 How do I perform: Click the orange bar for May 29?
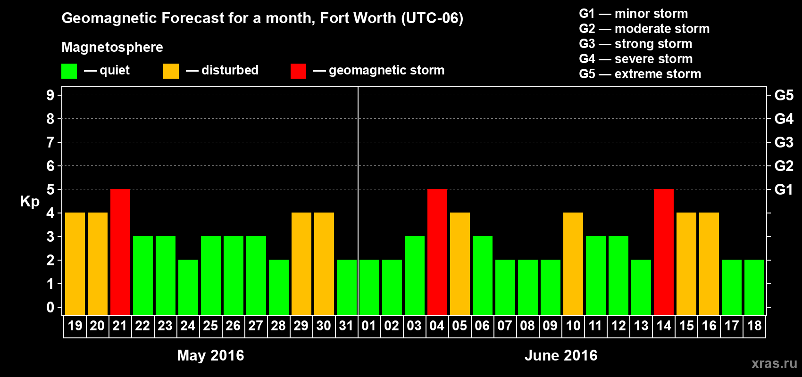301,264
